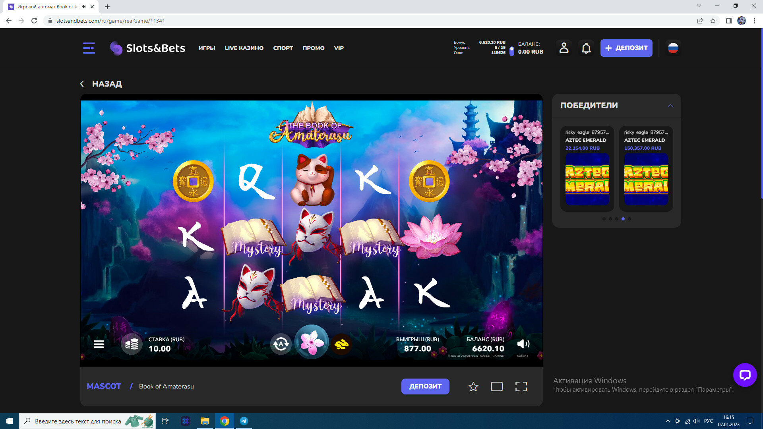763x429 pixels.
Task: Toggle turbo mode rabbit icon
Action: (x=341, y=344)
